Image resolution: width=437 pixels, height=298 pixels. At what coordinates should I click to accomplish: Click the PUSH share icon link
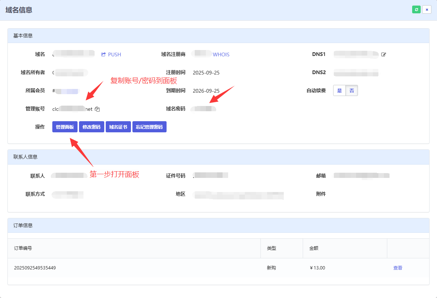click(x=111, y=54)
